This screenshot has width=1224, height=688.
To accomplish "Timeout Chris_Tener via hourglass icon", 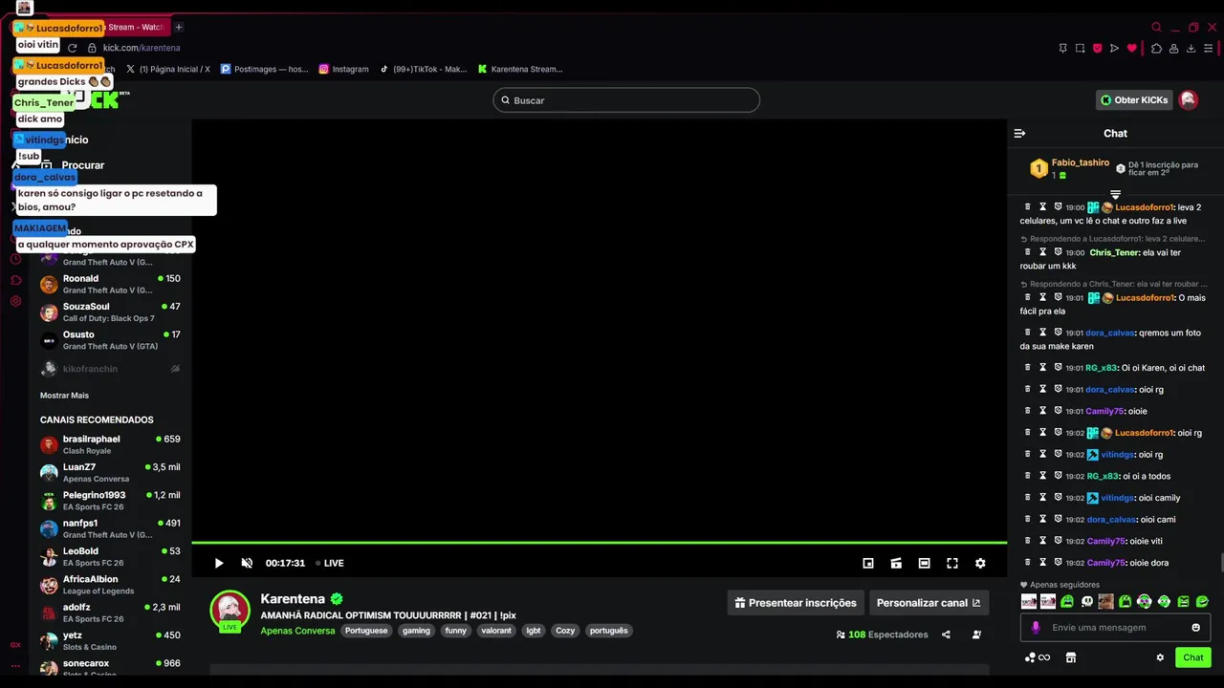I will click(x=1043, y=252).
